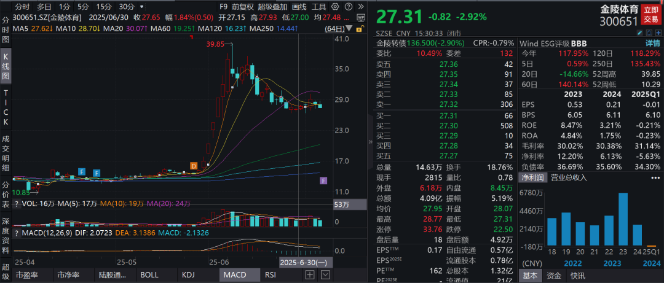Select 净利润 chart tab
Screen dimensions: 664x283
[x=532, y=177]
